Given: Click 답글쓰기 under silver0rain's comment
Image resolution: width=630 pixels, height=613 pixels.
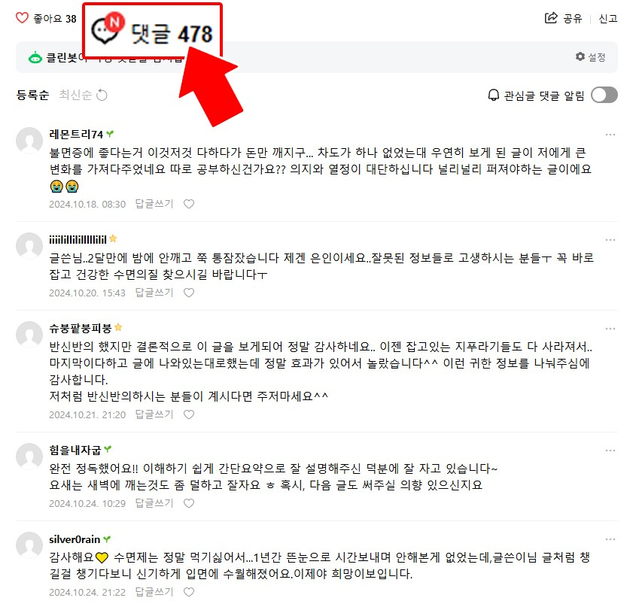Looking at the screenshot, I should click(154, 592).
